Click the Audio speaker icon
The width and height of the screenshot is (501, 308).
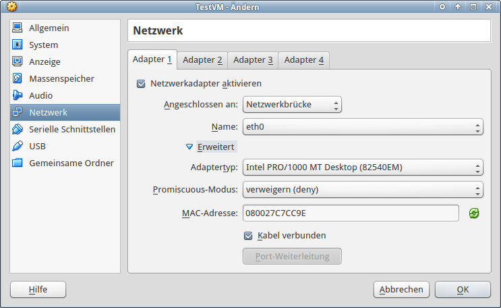[x=18, y=96]
